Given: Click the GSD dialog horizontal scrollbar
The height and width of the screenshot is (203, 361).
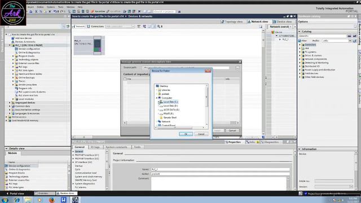Looking at the screenshot, I should pos(181,123).
